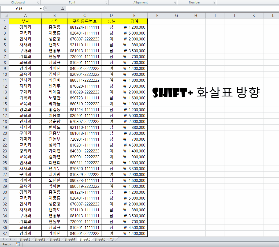This screenshot has height=247, width=279.
Task: Click the Name Box showing G16
Action: click(x=20, y=9)
